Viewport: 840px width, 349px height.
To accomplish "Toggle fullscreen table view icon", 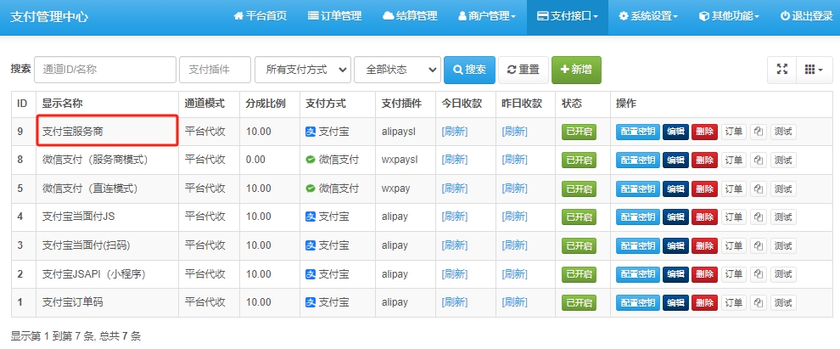I will pyautogui.click(x=782, y=70).
